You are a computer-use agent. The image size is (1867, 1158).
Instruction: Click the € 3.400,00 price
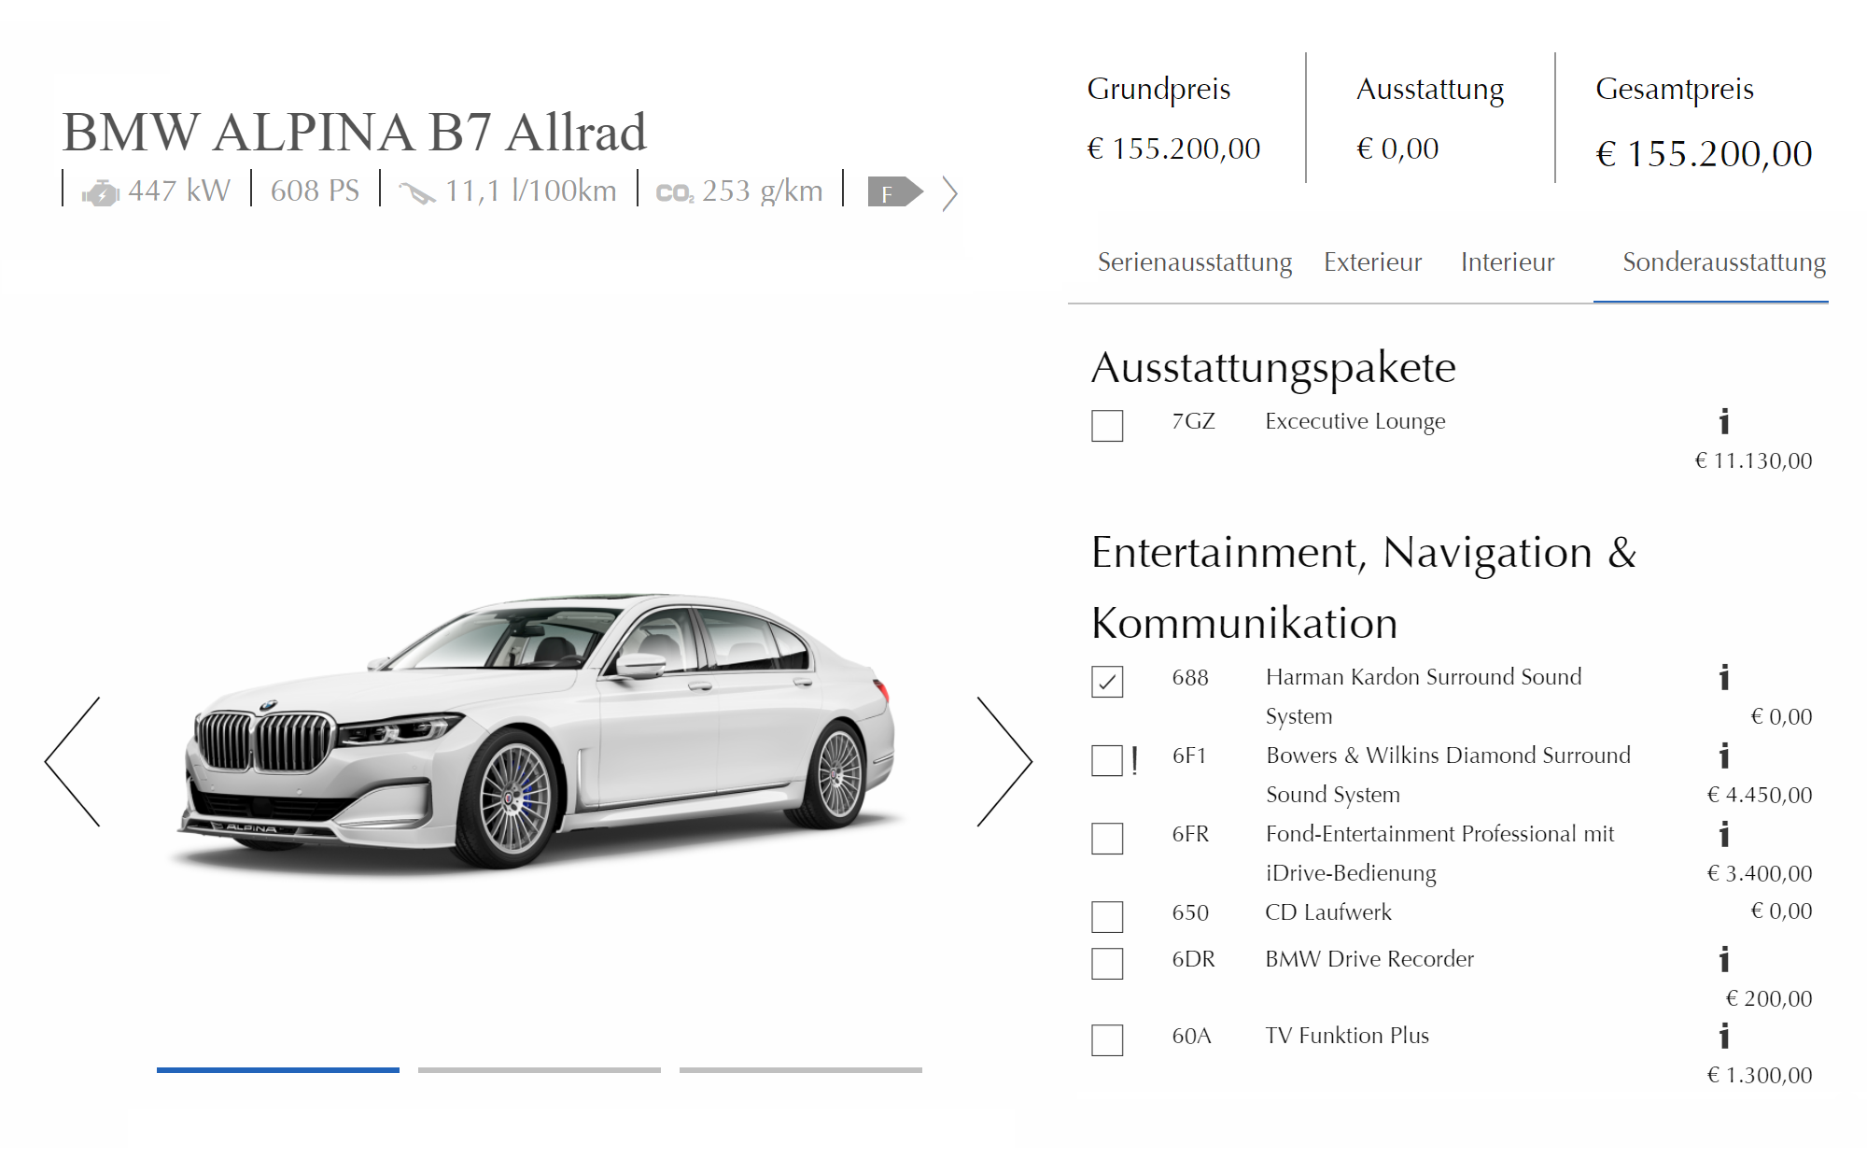point(1760,873)
